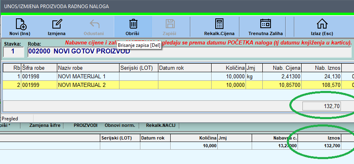Click the Stavka number field
The height and width of the screenshot is (164, 354).
pyautogui.click(x=14, y=52)
